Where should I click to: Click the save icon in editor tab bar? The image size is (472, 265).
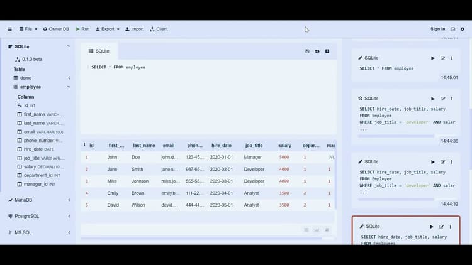(307, 51)
